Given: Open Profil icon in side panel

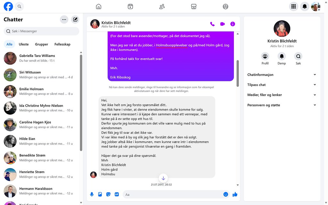Looking at the screenshot, I should coord(265,56).
